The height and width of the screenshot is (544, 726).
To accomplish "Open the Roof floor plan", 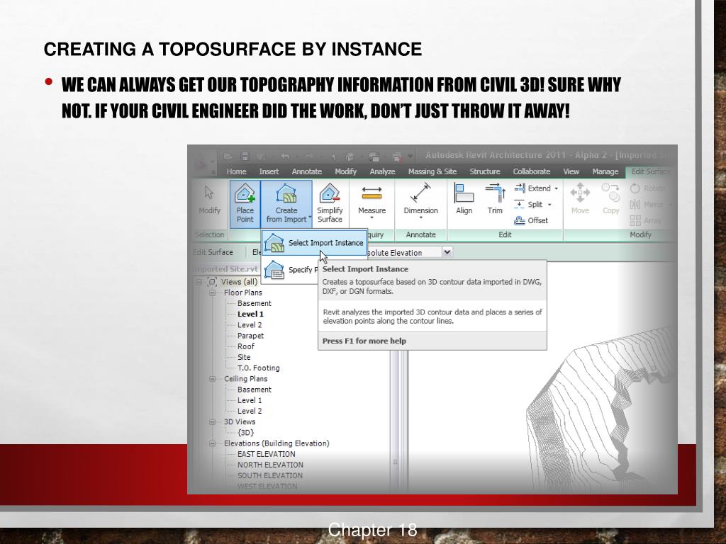I will [246, 346].
